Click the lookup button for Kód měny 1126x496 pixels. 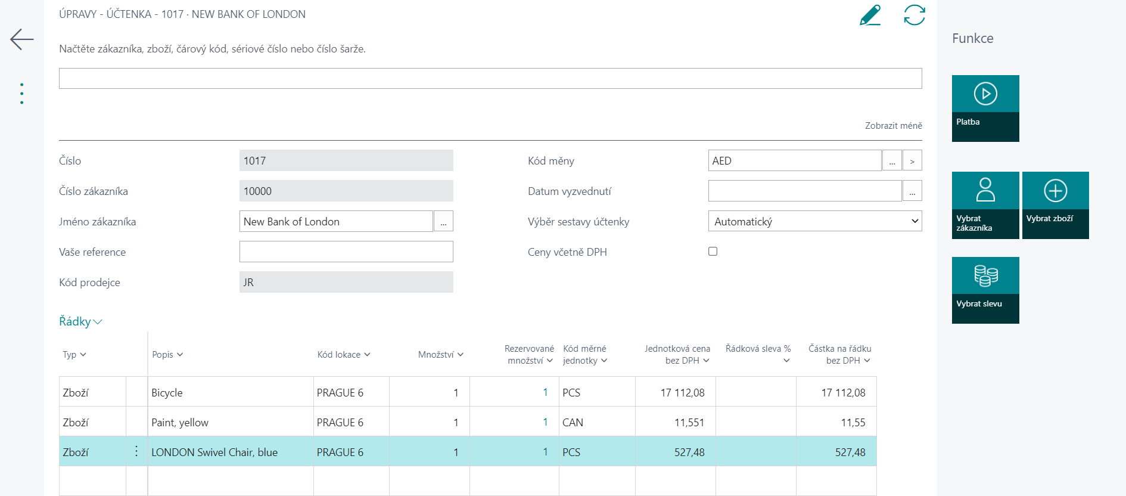(x=892, y=161)
